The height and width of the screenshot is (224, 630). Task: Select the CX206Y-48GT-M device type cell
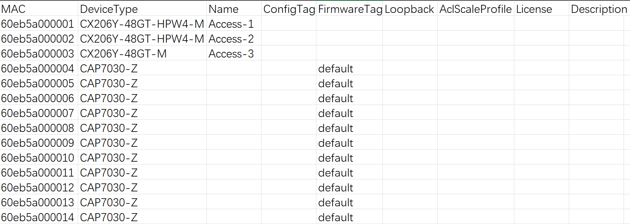pos(142,53)
